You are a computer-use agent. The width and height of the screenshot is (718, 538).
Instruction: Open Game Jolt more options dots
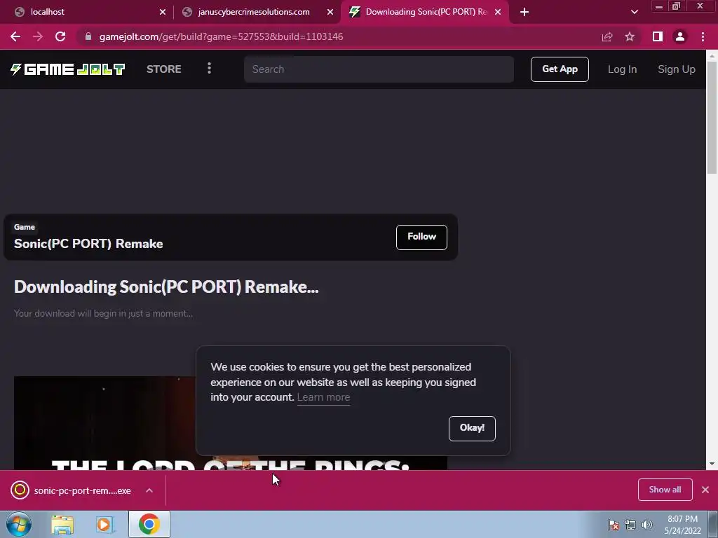pos(209,69)
